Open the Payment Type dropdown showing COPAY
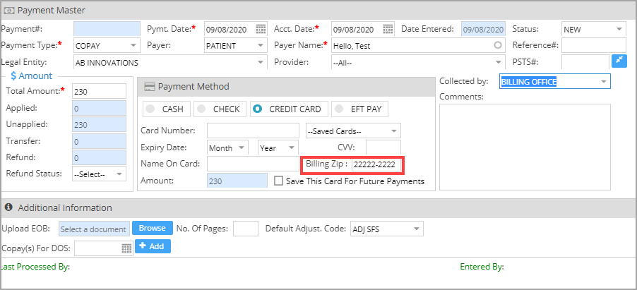Viewport: 637px width, 290px height. pos(107,45)
